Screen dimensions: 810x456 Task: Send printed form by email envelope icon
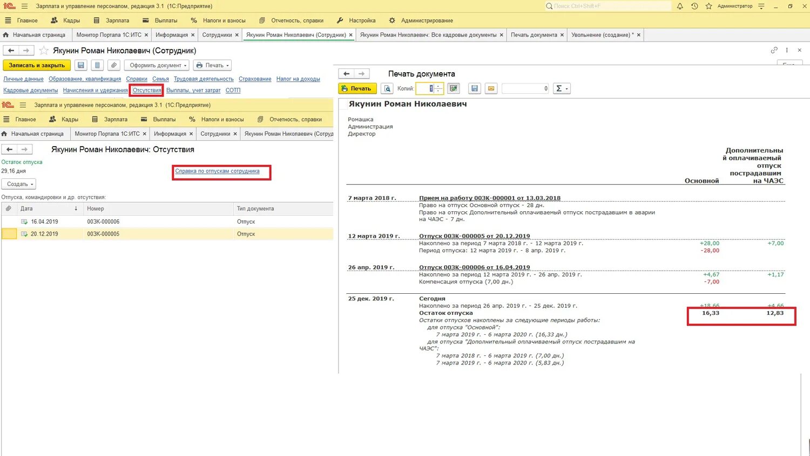[x=491, y=88]
